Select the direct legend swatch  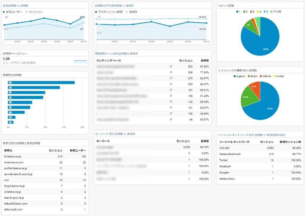tap(249, 76)
